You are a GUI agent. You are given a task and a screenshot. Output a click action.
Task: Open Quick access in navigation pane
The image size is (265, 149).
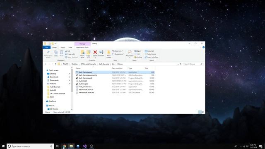pyautogui.click(x=53, y=70)
